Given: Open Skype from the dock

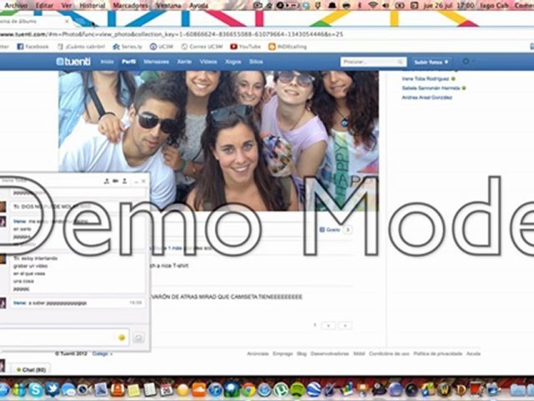Looking at the screenshot, I should (x=36, y=389).
